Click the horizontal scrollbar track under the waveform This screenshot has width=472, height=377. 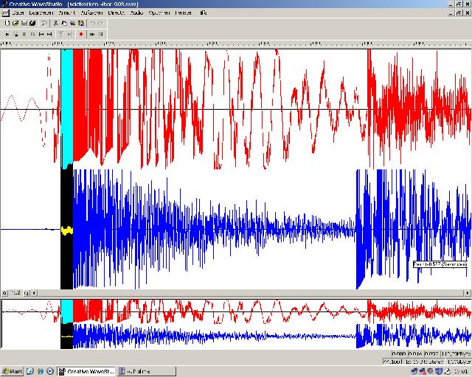[x=251, y=293]
